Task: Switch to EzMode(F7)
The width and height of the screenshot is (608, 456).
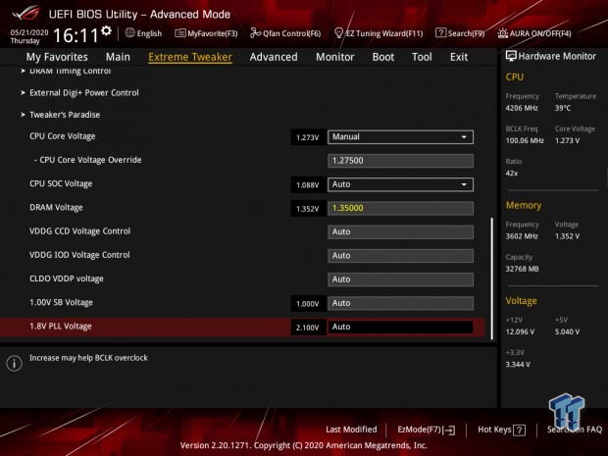Action: click(427, 431)
